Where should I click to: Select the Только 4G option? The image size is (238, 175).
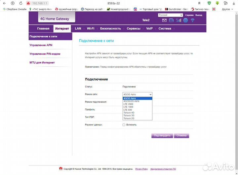pyautogui.click(x=129, y=113)
